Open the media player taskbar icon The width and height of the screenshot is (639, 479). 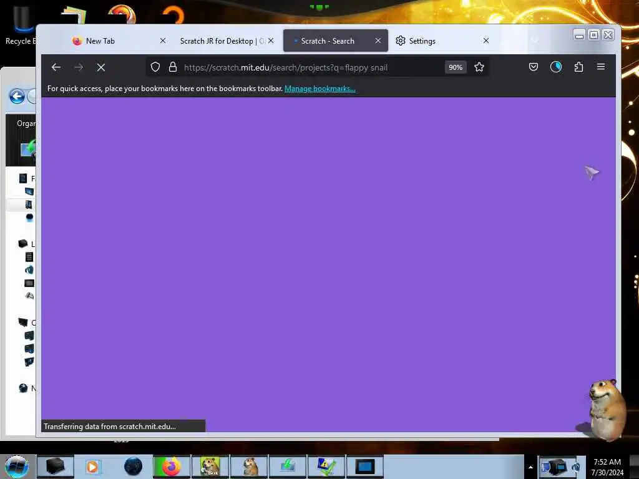coord(92,467)
